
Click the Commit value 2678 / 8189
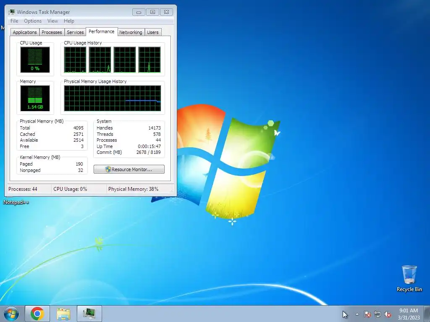[148, 152]
